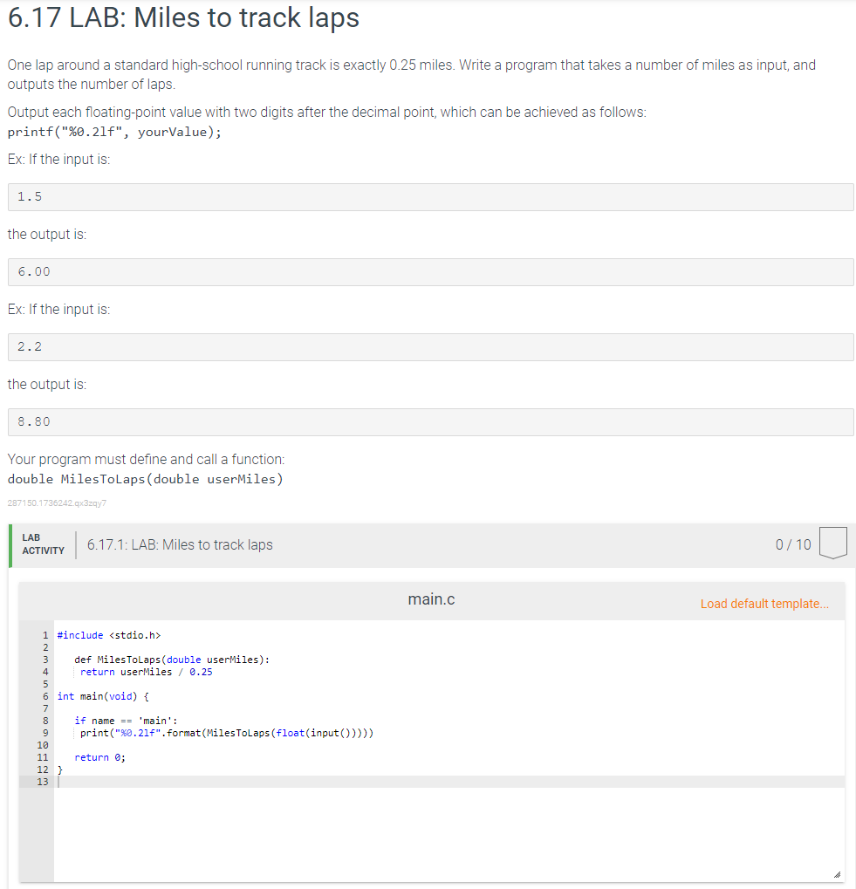Click the 'Load default template...' link
The image size is (856, 889).
[x=764, y=604]
